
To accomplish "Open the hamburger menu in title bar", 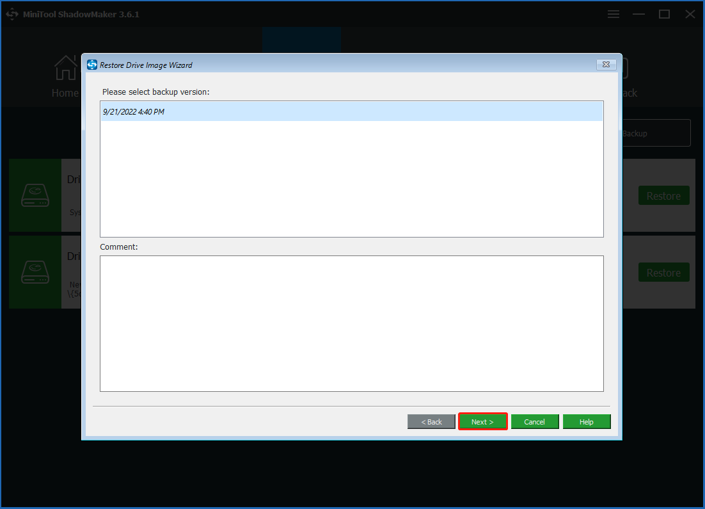I will pos(614,14).
